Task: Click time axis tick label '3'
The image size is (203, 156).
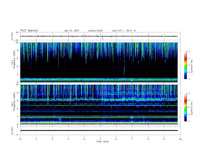Action: pyautogui.click(x=68, y=139)
